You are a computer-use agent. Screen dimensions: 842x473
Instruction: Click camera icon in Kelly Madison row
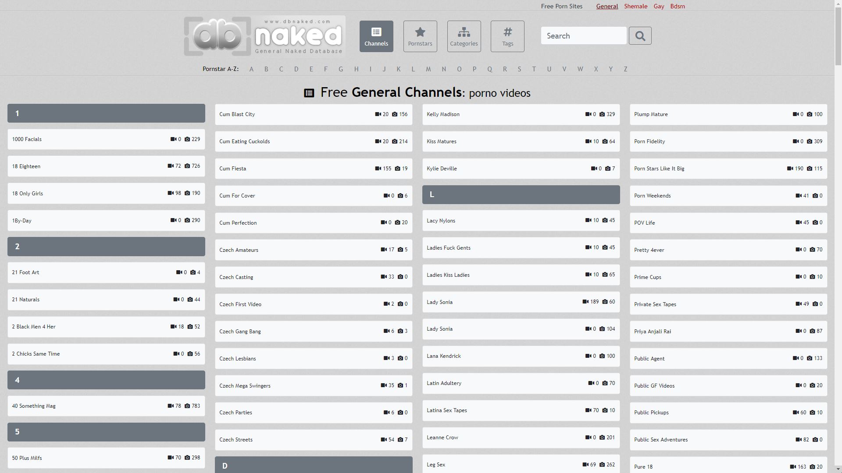tap(602, 114)
